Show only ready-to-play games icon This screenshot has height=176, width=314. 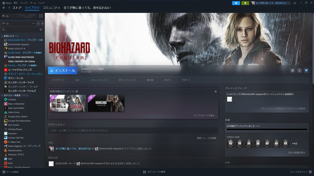[x=42, y=23]
